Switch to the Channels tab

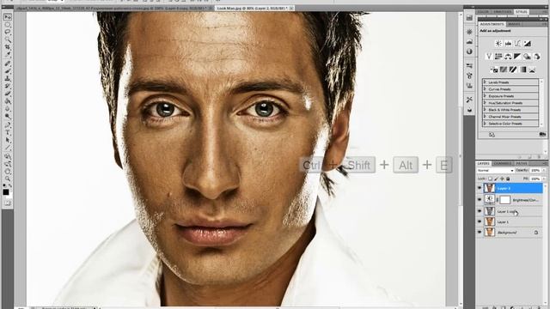[502, 163]
